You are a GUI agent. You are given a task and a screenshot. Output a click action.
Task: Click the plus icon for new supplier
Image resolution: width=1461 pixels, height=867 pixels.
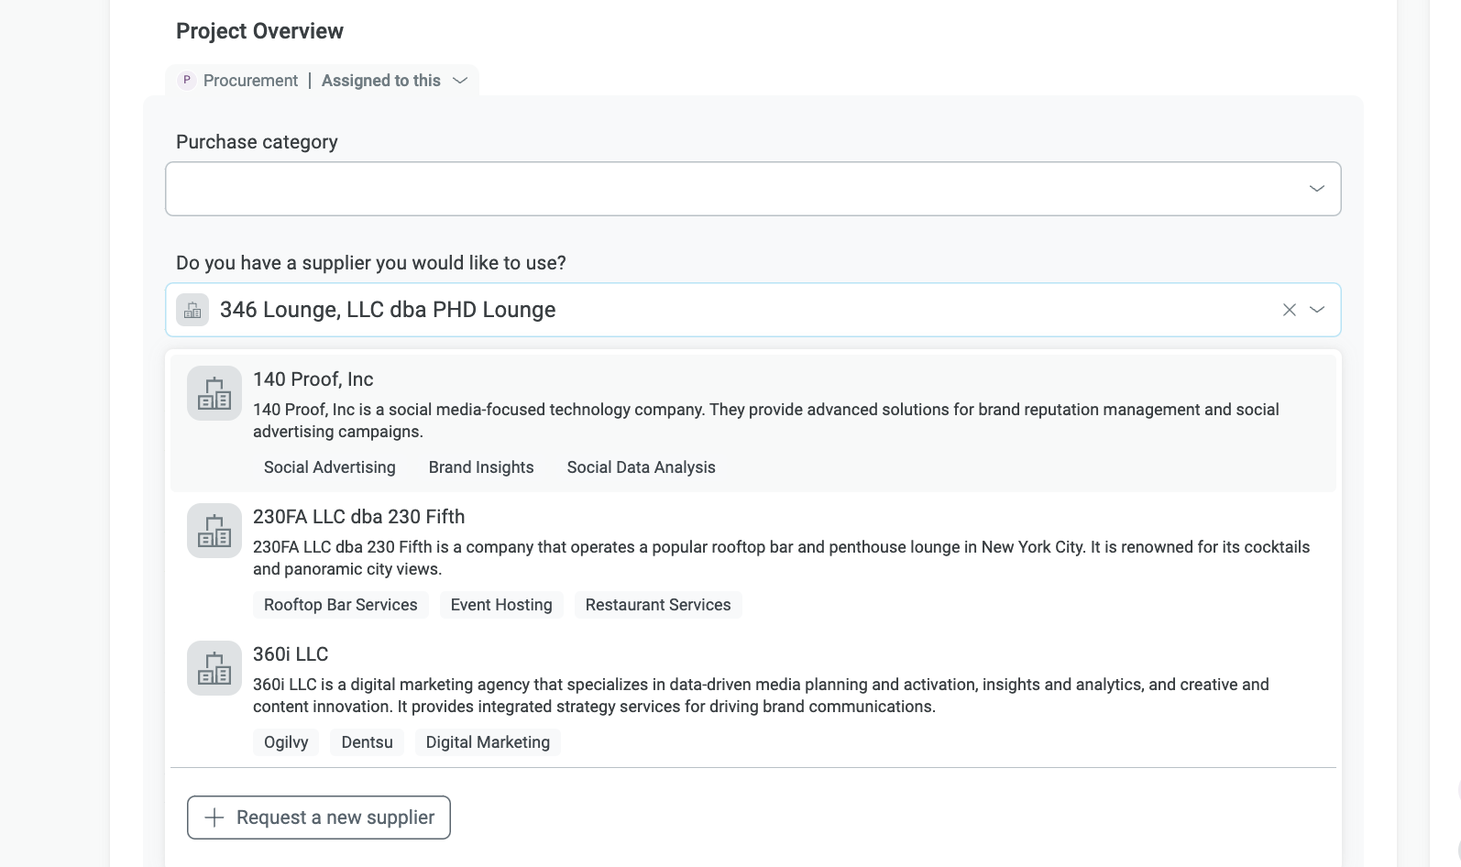click(214, 818)
